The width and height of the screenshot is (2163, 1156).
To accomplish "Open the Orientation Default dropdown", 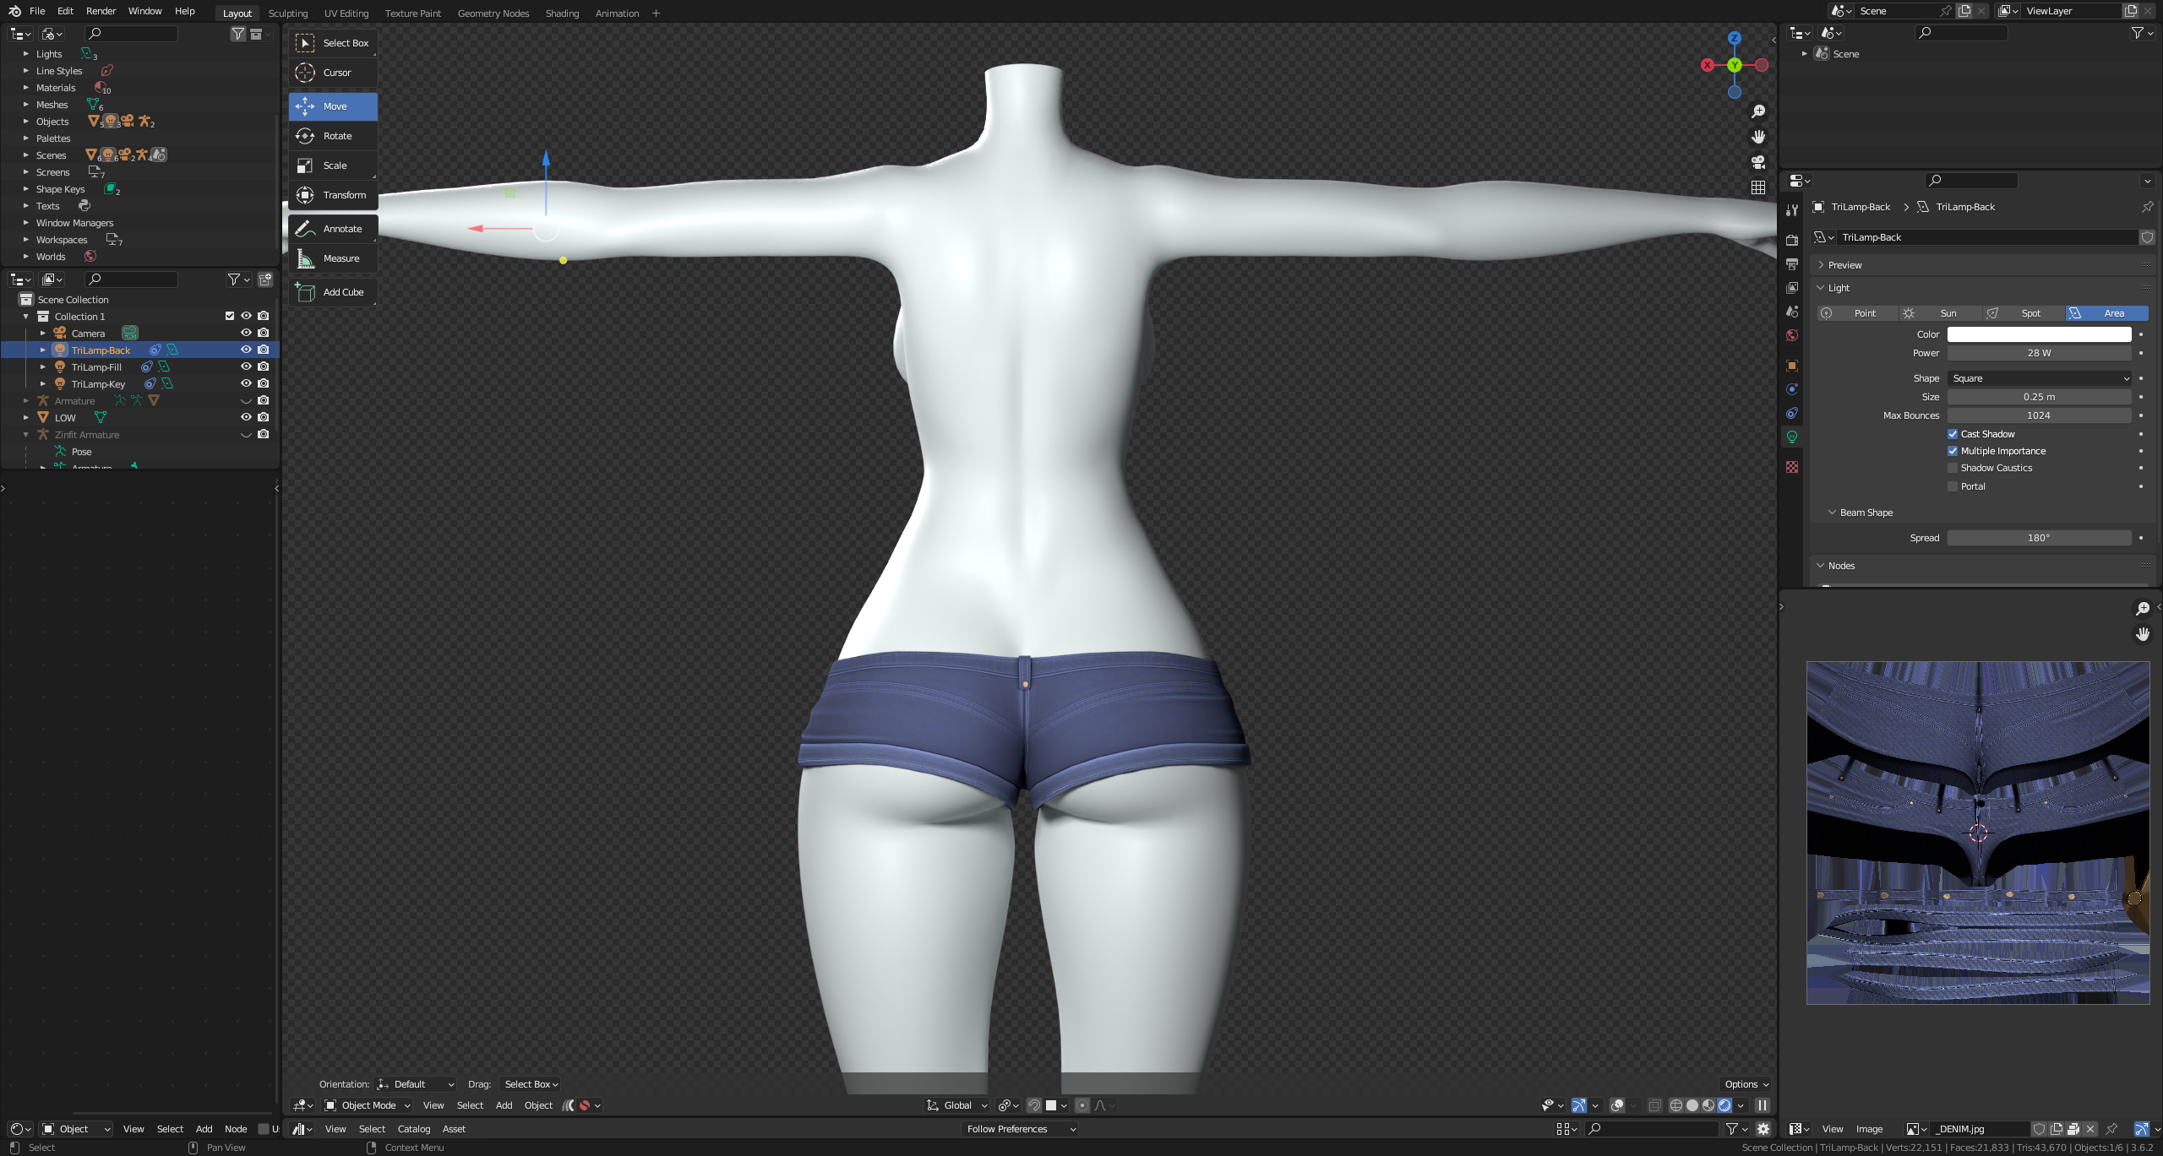I will (416, 1084).
